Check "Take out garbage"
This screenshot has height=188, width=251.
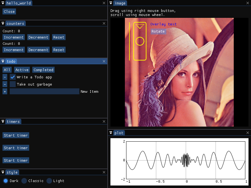pos(12,84)
